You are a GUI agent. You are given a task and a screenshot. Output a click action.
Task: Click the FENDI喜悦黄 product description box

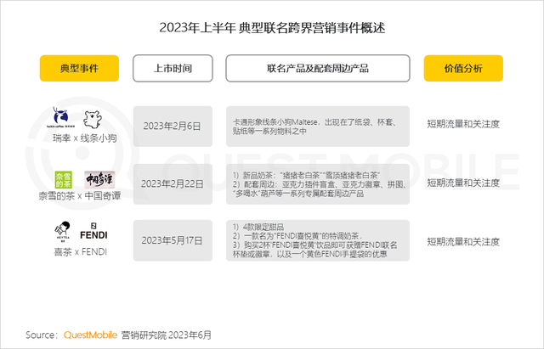(318, 240)
